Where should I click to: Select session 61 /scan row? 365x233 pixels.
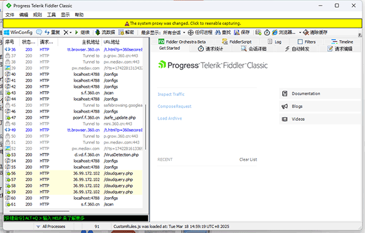click(x=74, y=204)
